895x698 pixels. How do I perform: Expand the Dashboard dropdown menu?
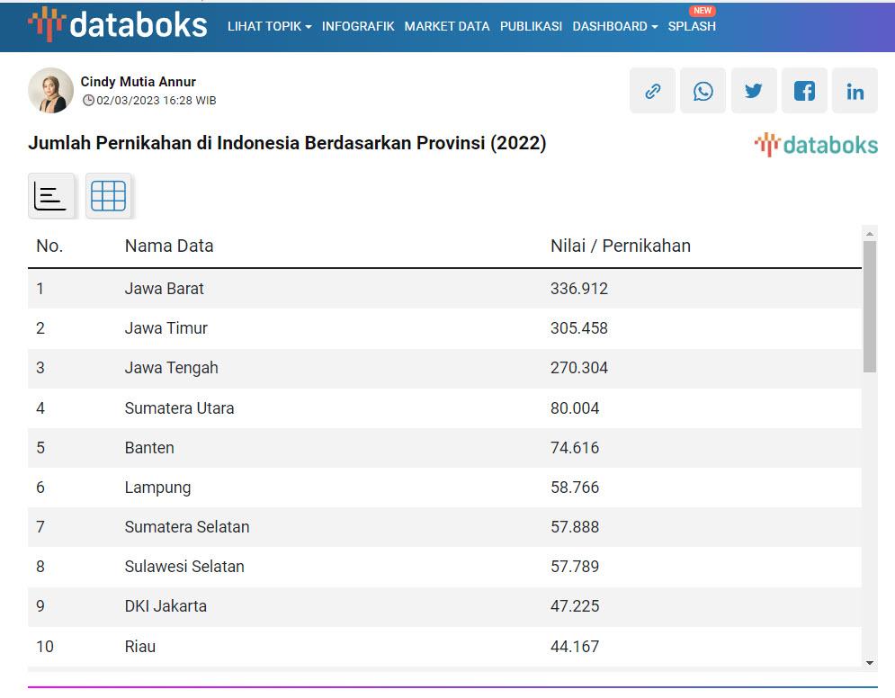tap(614, 26)
